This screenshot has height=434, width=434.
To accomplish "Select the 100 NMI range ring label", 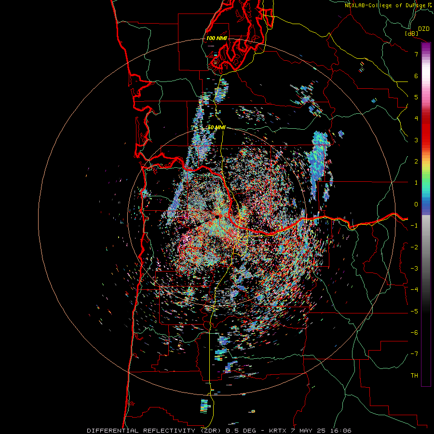I will click(217, 38).
